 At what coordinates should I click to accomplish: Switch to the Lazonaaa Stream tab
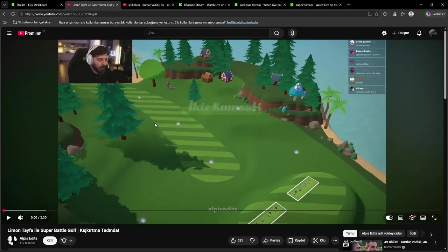260,5
